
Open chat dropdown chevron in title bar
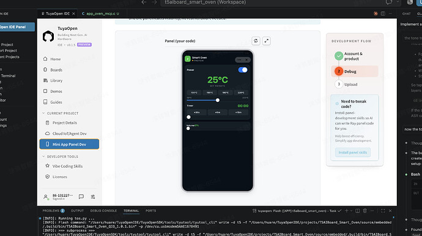[x=398, y=2]
